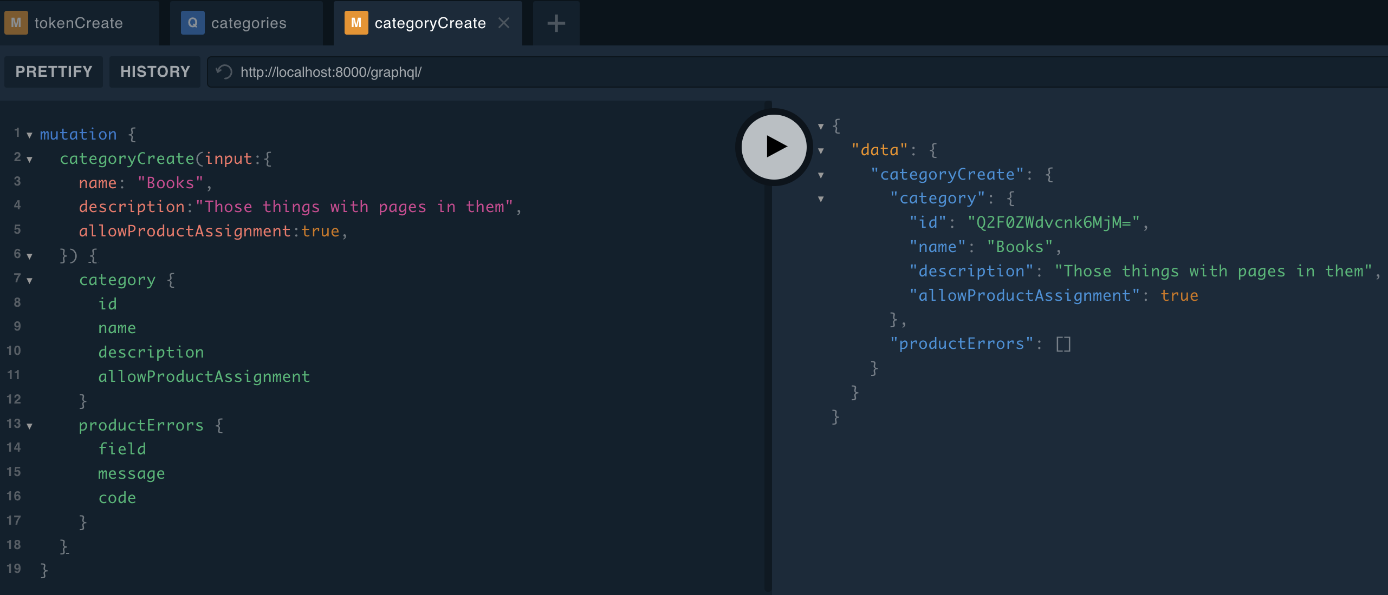The image size is (1388, 595).
Task: Collapse the data object in the response pane
Action: pos(821,150)
